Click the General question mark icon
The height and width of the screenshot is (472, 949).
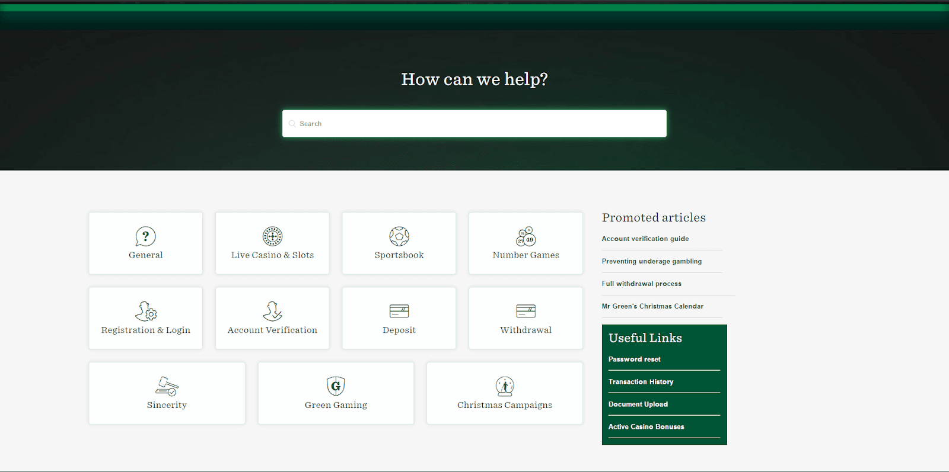pyautogui.click(x=145, y=236)
